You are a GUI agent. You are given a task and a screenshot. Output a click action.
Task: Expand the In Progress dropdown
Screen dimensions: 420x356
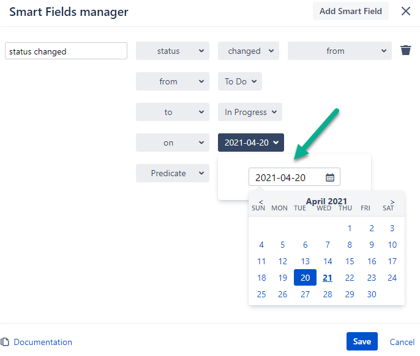[x=250, y=112]
